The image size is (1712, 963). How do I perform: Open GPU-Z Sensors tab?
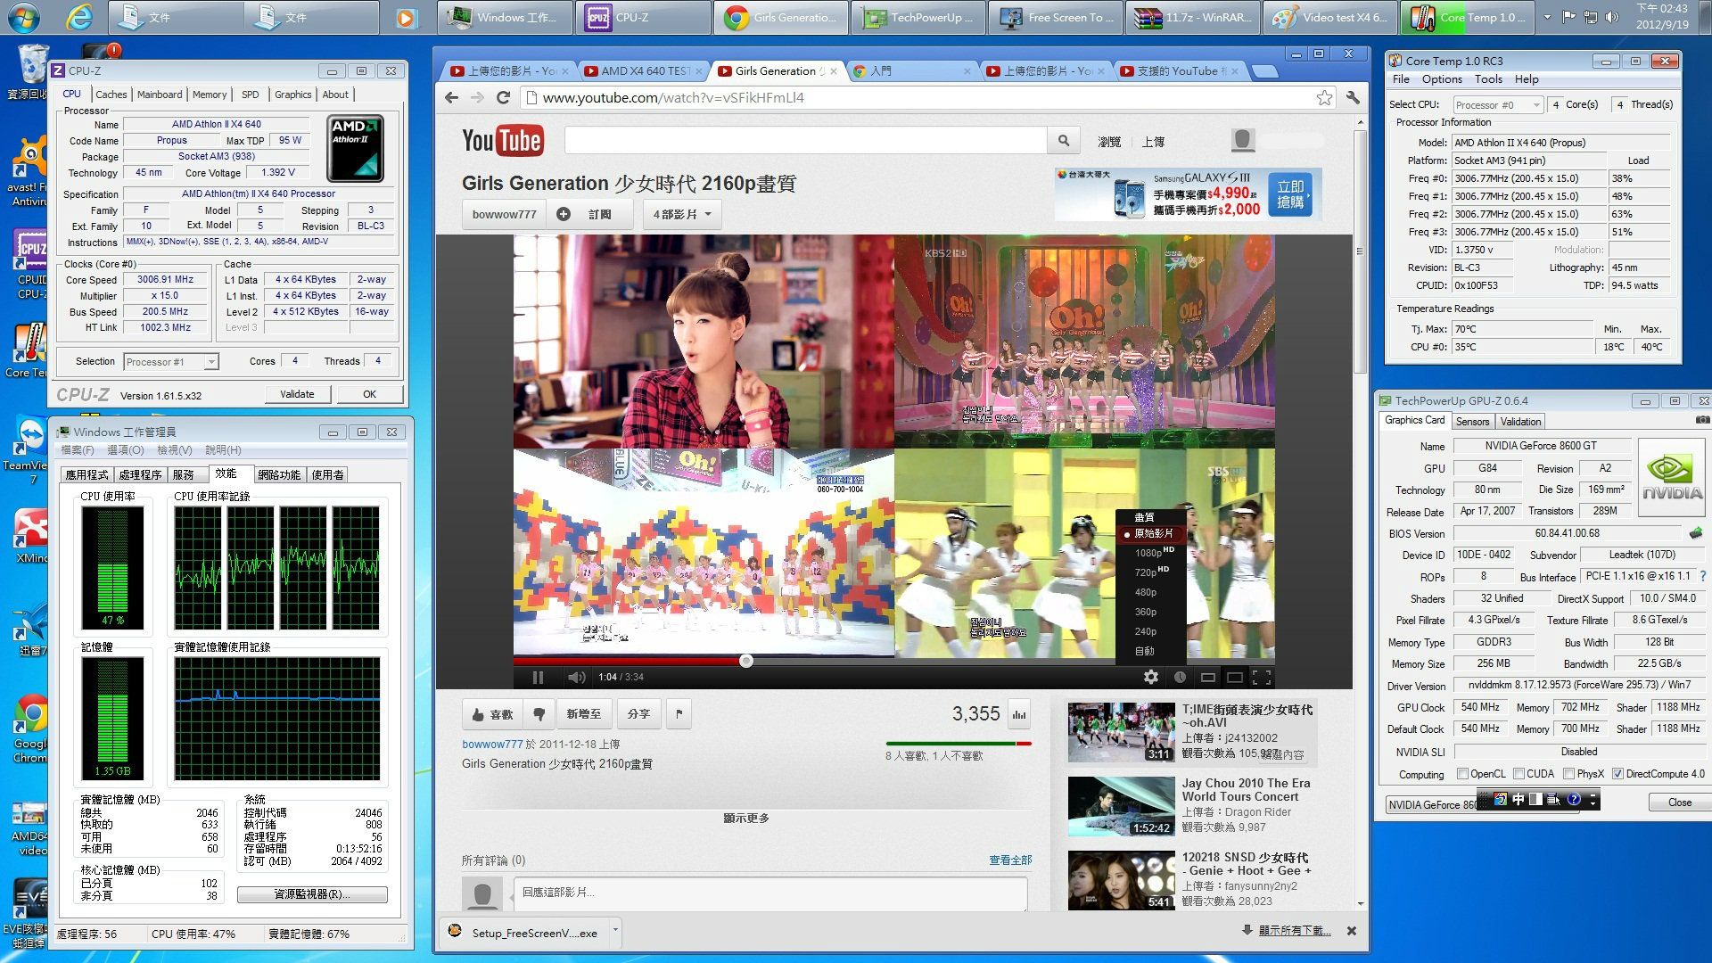coord(1472,422)
